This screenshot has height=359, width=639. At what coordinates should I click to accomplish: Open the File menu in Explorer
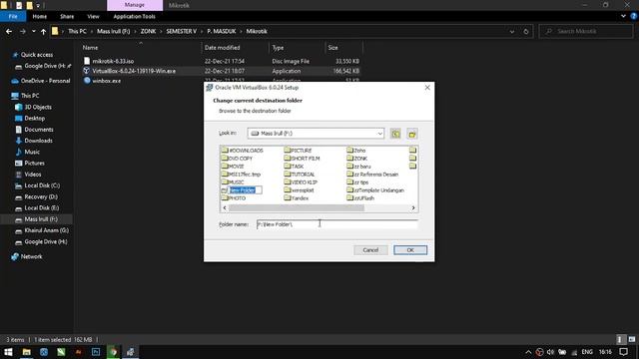(x=13, y=16)
